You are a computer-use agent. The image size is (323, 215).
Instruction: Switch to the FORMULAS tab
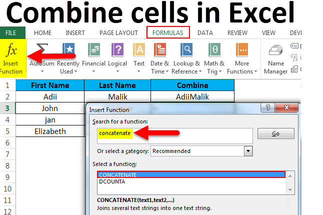pos(168,32)
